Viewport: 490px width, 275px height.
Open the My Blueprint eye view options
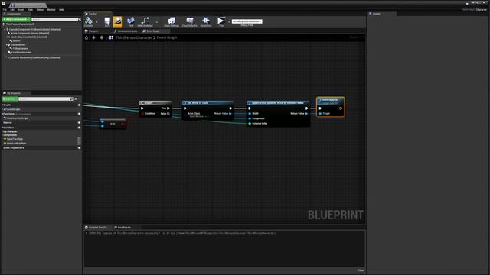pos(77,99)
